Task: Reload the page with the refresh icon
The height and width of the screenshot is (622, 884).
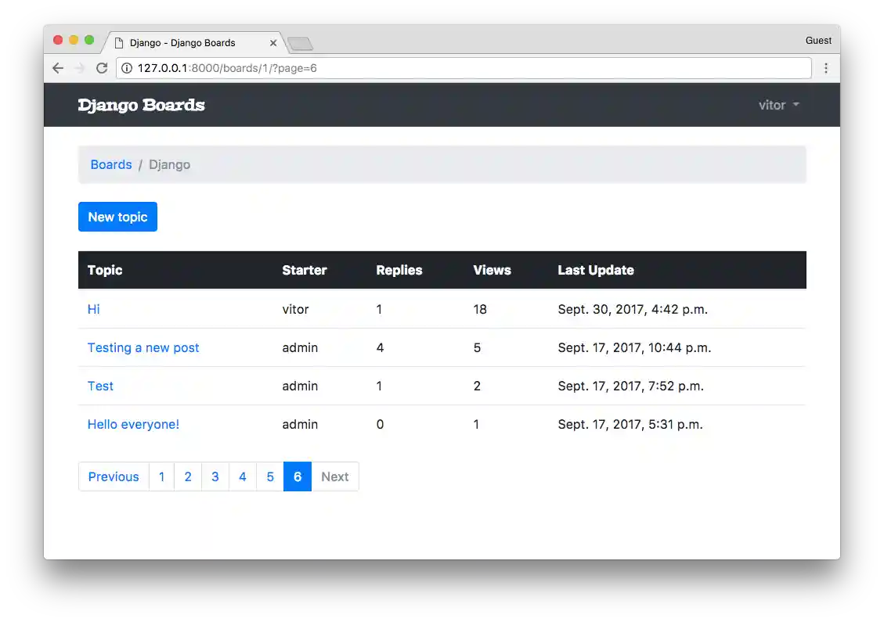Action: pos(102,68)
